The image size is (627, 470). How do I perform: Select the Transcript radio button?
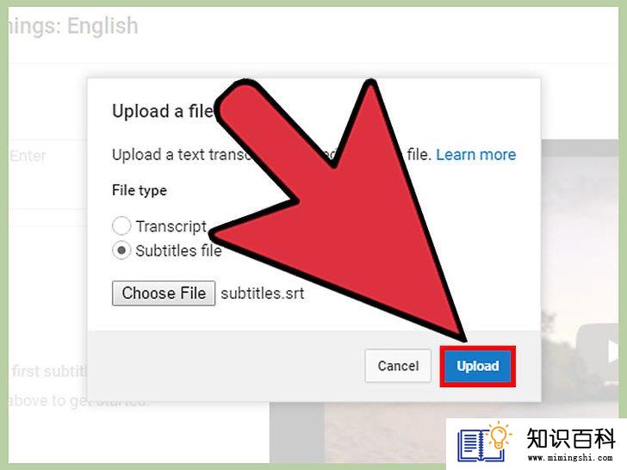coord(121,226)
